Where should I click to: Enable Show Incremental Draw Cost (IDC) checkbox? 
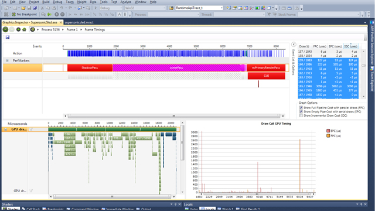coord(301,115)
